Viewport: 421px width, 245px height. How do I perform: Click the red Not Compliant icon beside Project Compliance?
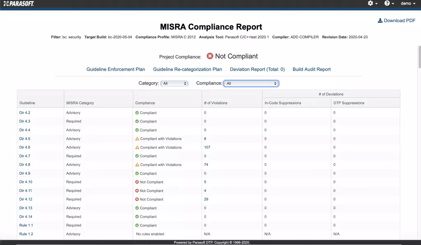[x=210, y=56]
